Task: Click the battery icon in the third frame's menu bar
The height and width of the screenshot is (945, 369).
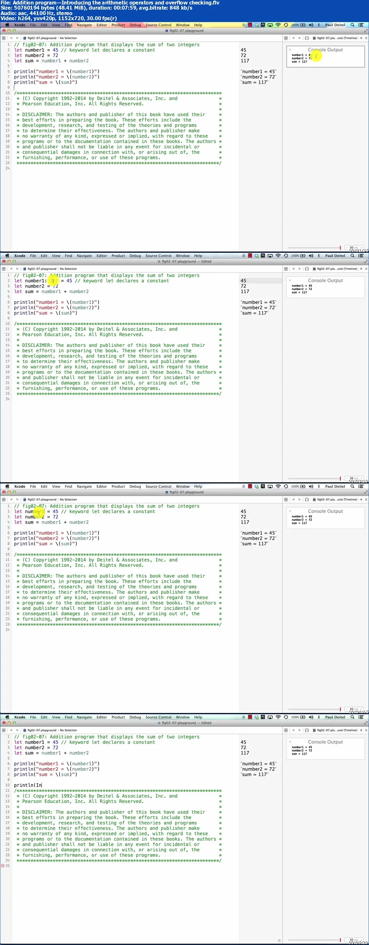Action: point(303,486)
